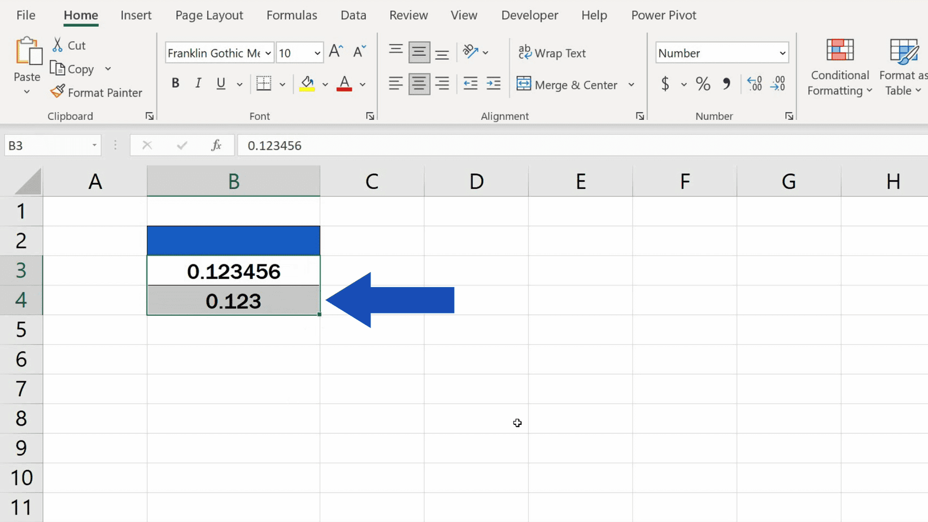
Task: Apply the red font color swatch
Action: point(343,84)
